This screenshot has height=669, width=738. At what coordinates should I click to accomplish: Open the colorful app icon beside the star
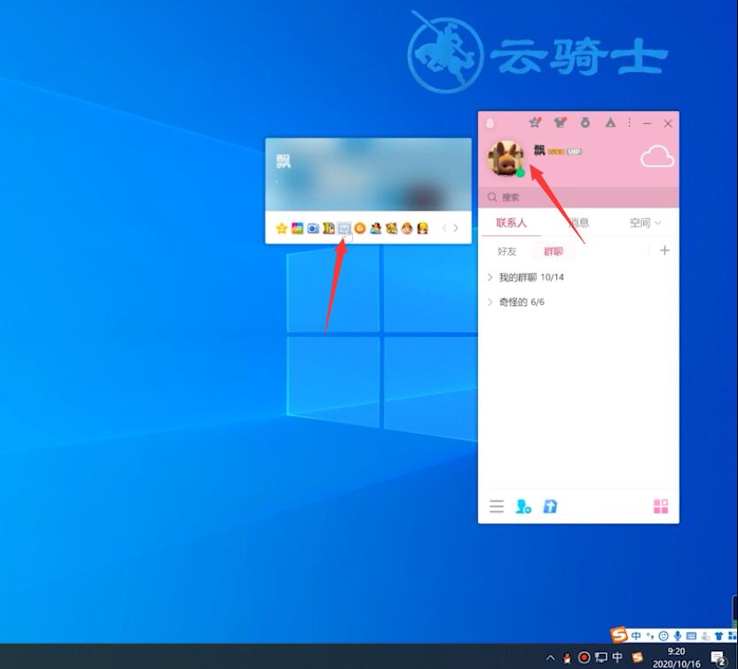point(297,228)
